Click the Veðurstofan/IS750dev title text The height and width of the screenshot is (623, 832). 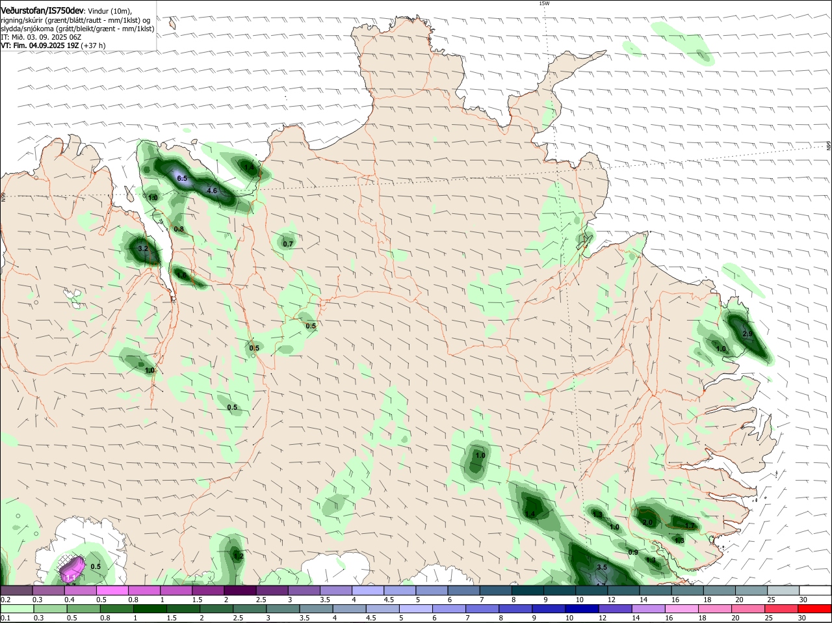coord(42,10)
